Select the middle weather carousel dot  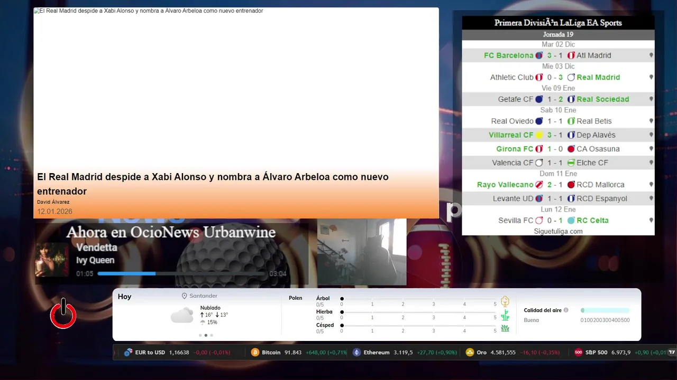206,335
